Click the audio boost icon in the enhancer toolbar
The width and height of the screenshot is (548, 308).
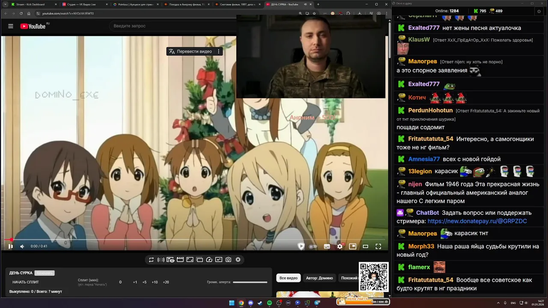[161, 260]
